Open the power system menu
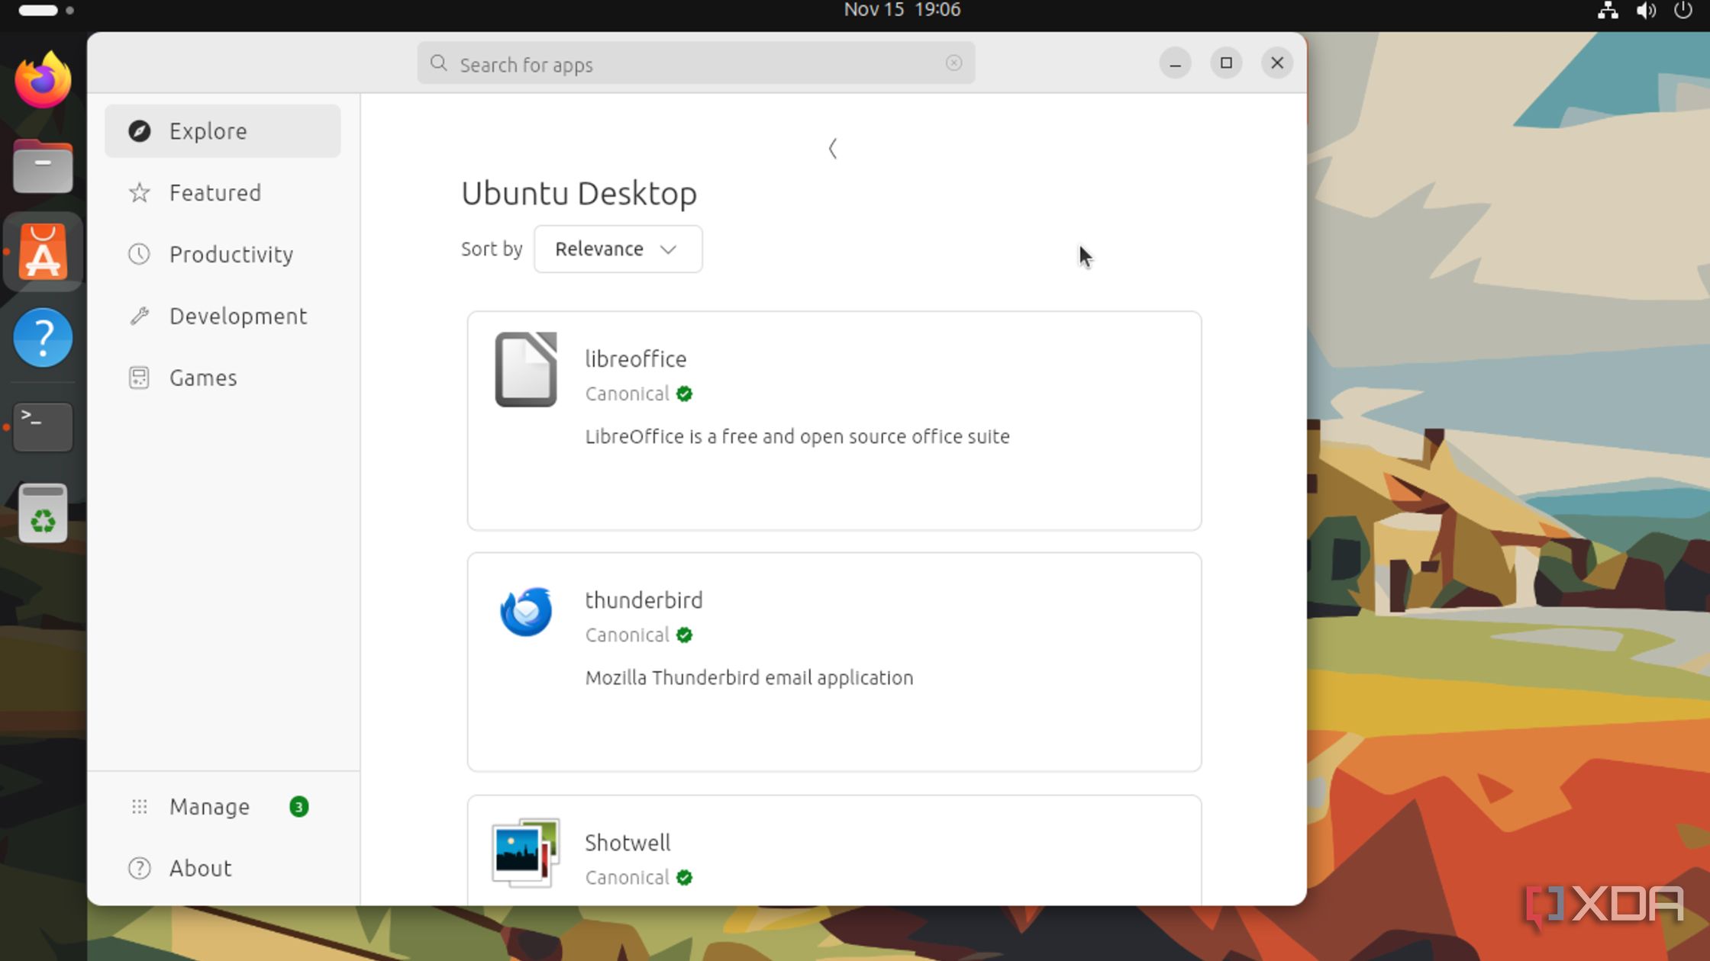 tap(1683, 11)
